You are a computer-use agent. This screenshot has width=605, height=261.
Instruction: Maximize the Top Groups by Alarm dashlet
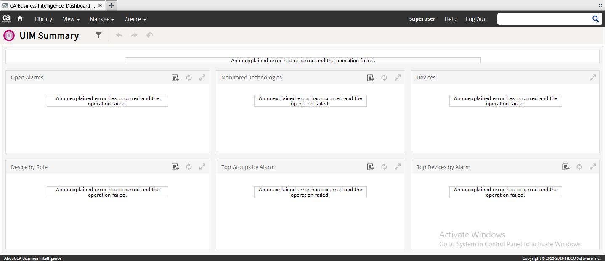[398, 167]
